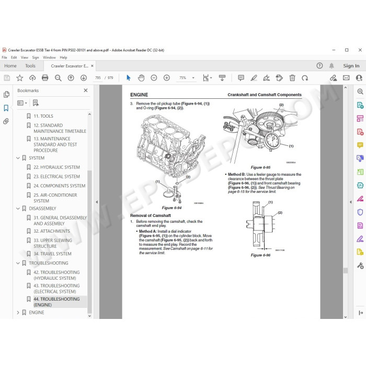Add a comment note icon
Viewport: 366px width, 366px height.
(x=241, y=78)
